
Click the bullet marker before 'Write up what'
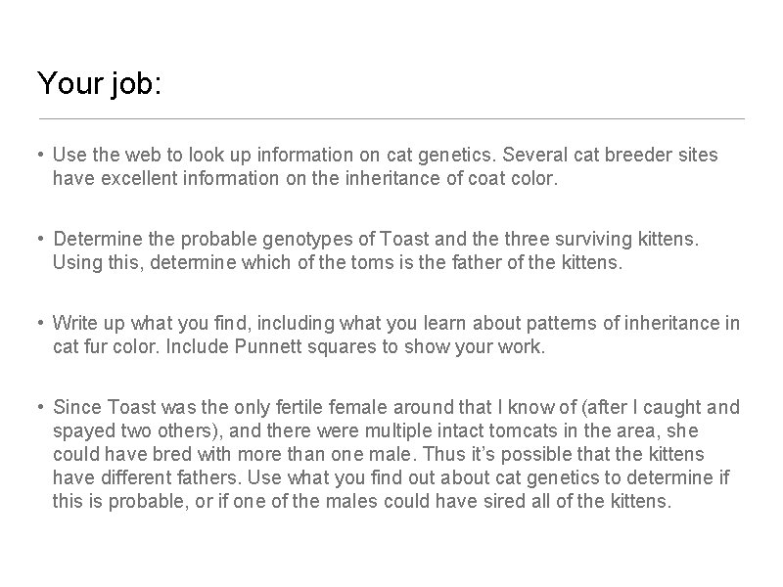(40, 324)
